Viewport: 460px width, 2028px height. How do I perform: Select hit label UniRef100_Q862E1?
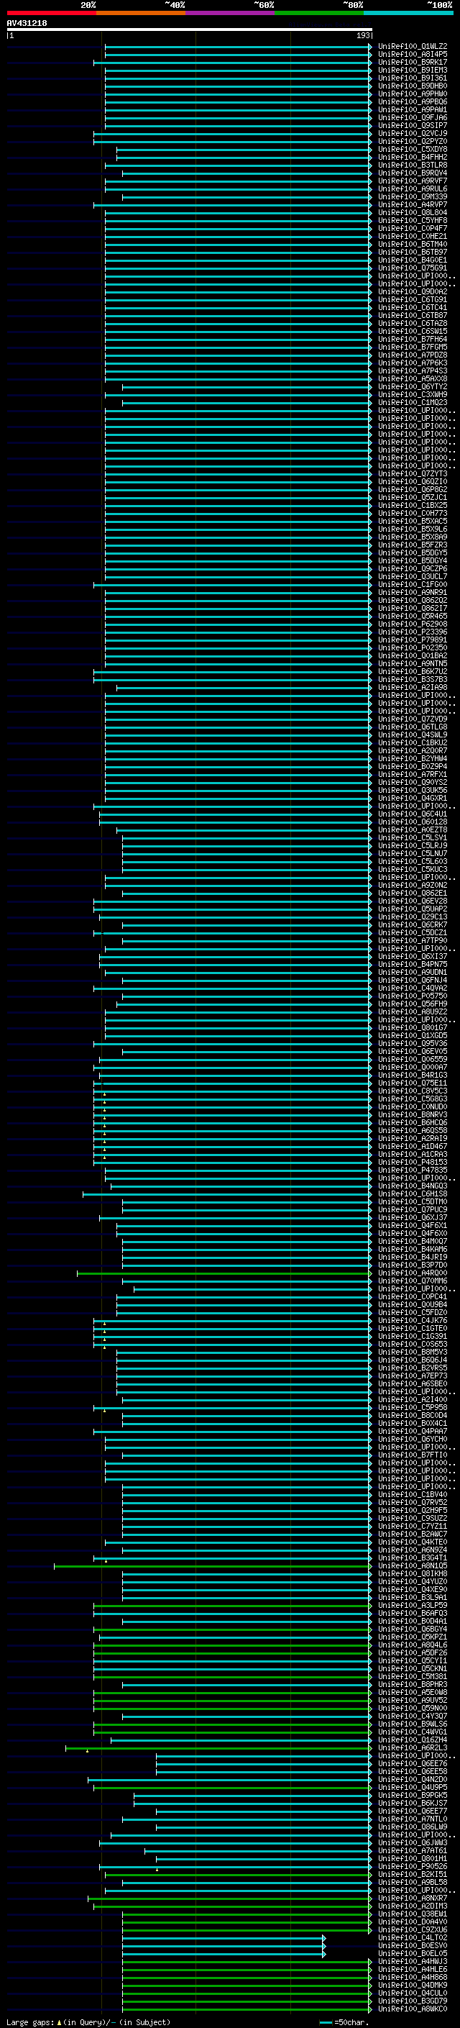[x=412, y=893]
